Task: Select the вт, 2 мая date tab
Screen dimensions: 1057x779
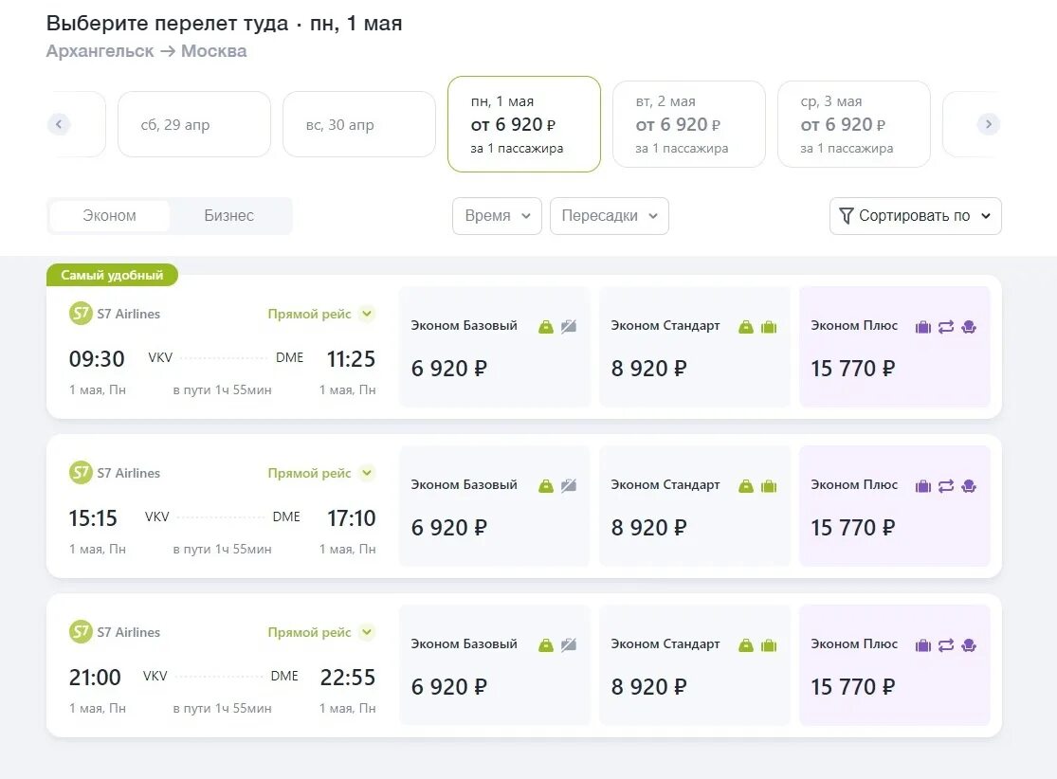Action: 689,124
